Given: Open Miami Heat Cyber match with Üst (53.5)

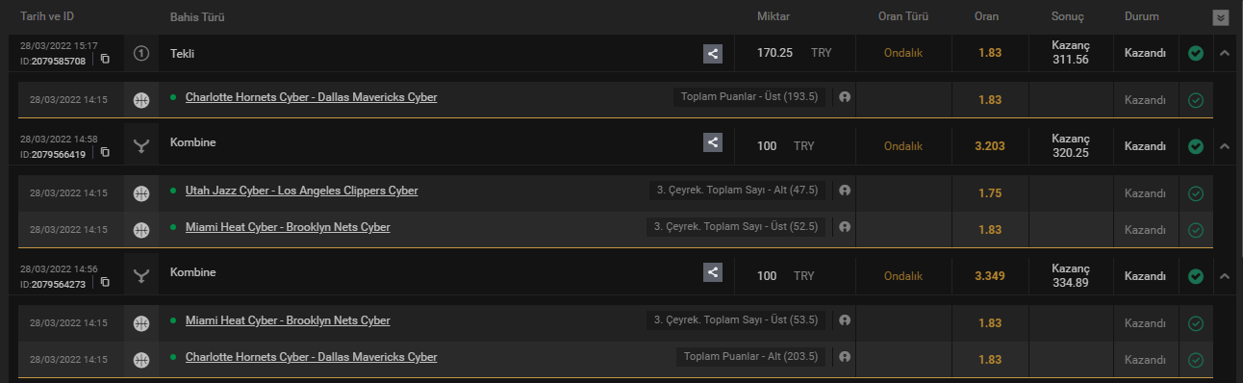Looking at the screenshot, I should 288,320.
